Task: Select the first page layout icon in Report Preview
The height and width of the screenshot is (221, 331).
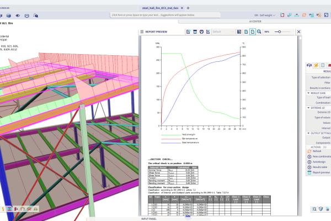Action: pos(246,31)
